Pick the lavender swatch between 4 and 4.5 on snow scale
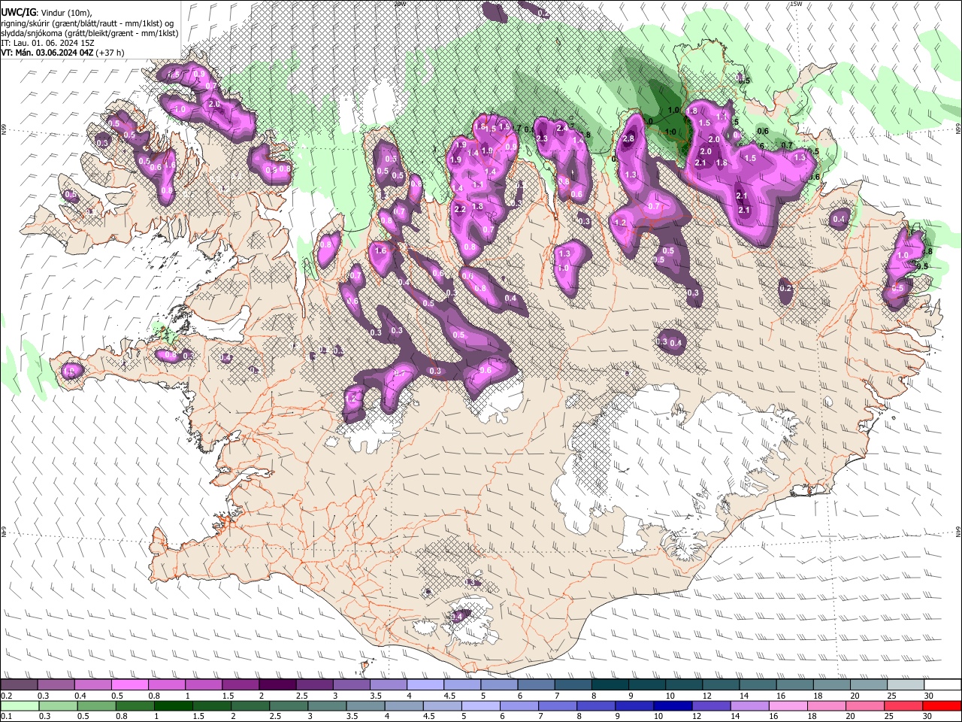The height and width of the screenshot is (722, 962). click(425, 685)
